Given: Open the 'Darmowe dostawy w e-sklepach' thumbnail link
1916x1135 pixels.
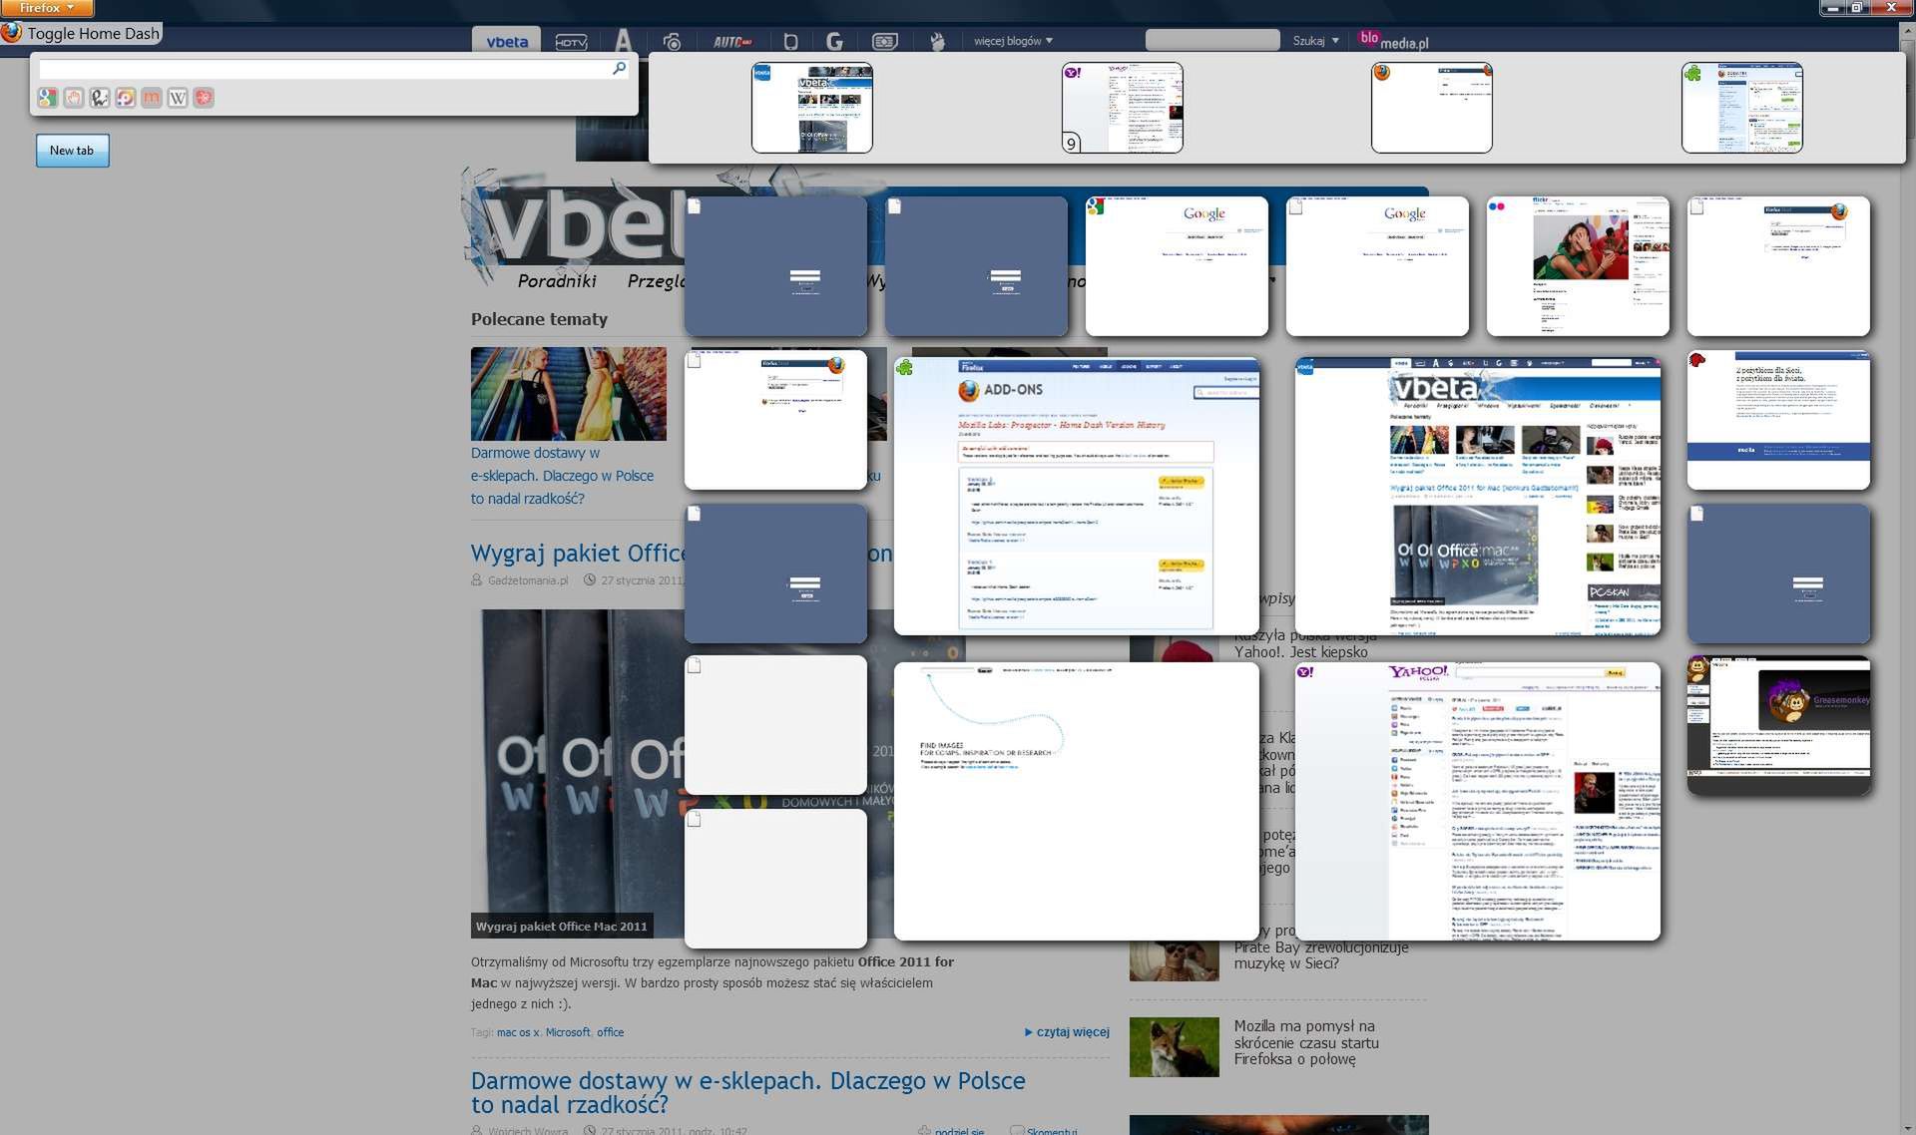Looking at the screenshot, I should (562, 476).
